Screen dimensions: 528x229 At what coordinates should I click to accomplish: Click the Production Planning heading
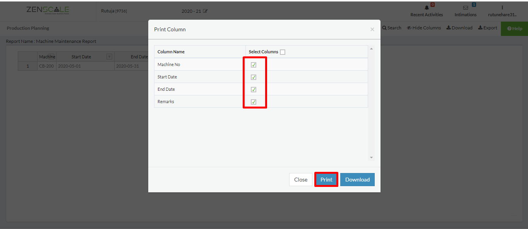click(28, 28)
